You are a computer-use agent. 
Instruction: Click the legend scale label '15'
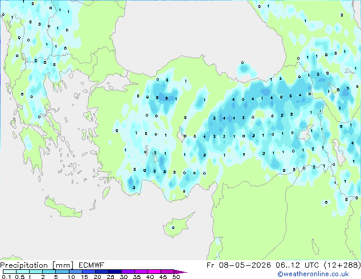[84, 277]
